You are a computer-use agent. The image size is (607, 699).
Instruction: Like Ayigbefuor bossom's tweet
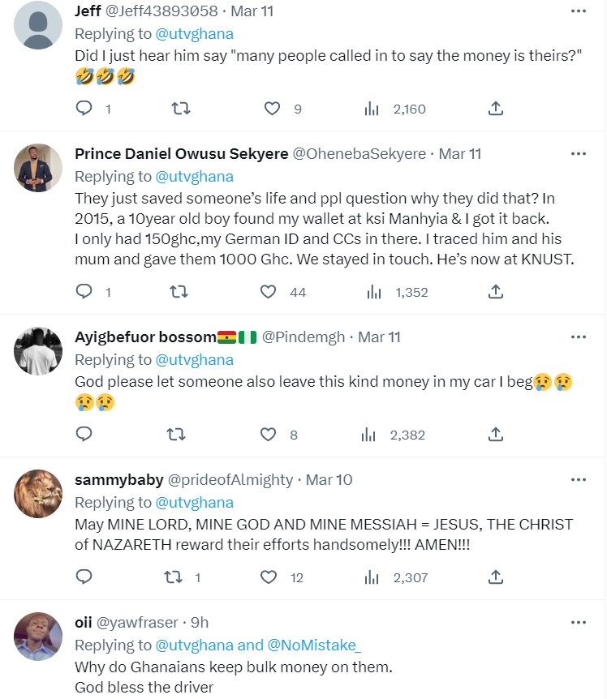click(269, 435)
